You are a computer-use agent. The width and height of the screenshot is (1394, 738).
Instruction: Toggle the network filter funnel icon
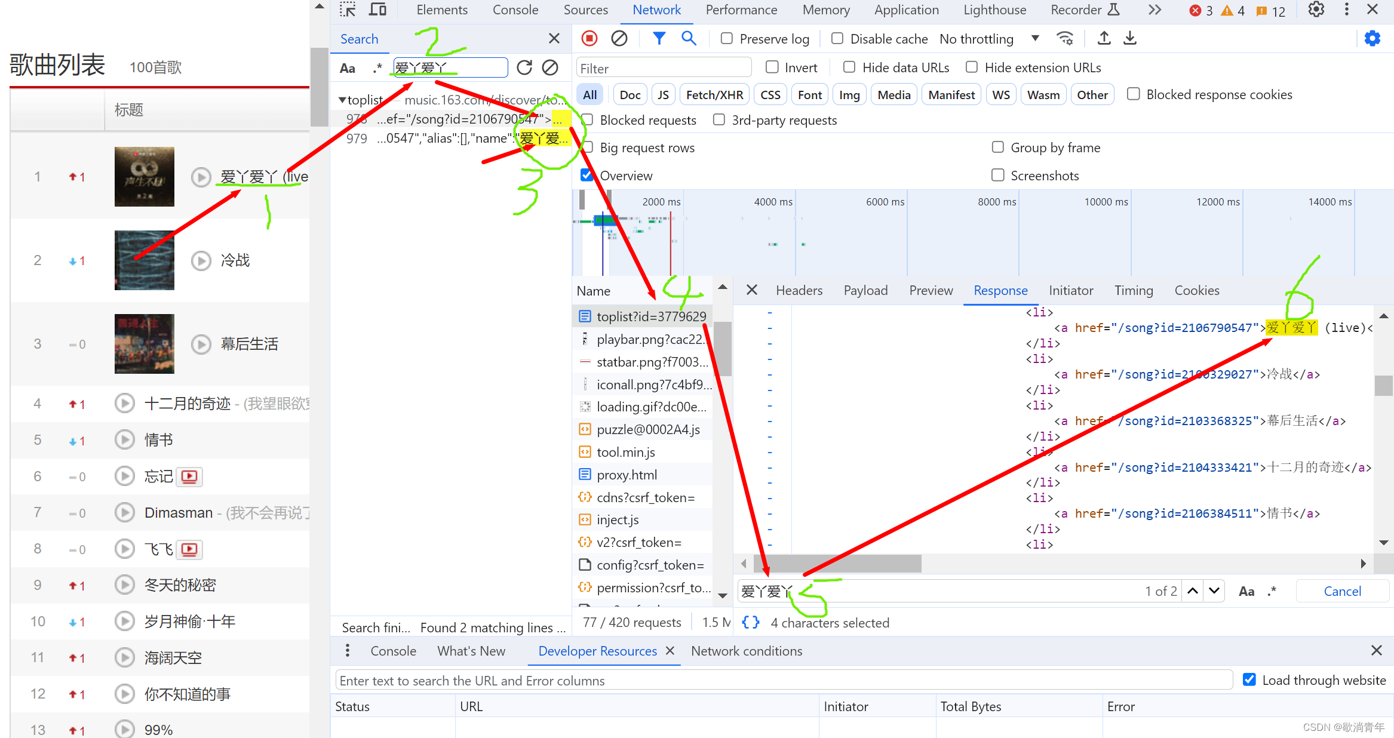tap(659, 39)
